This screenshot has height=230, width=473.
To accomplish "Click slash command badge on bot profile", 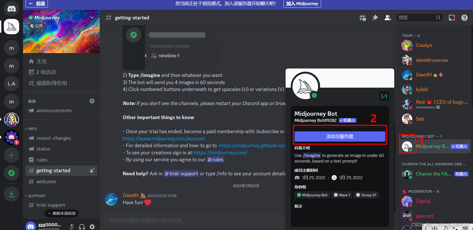I will pos(384,96).
